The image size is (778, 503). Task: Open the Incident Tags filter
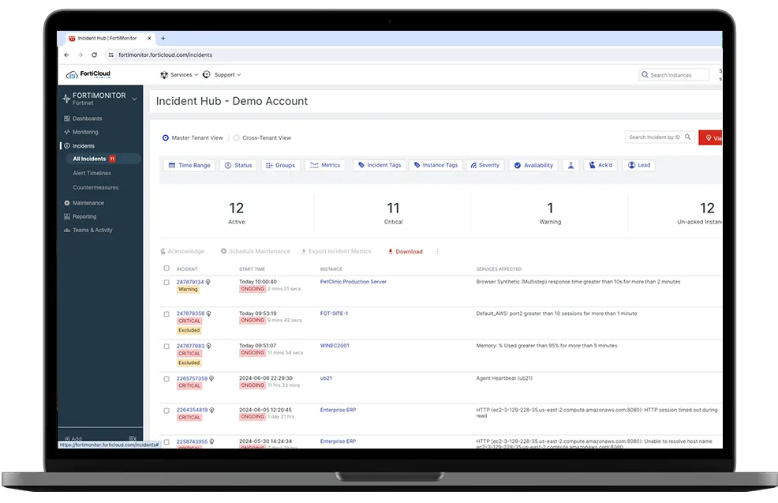(380, 165)
